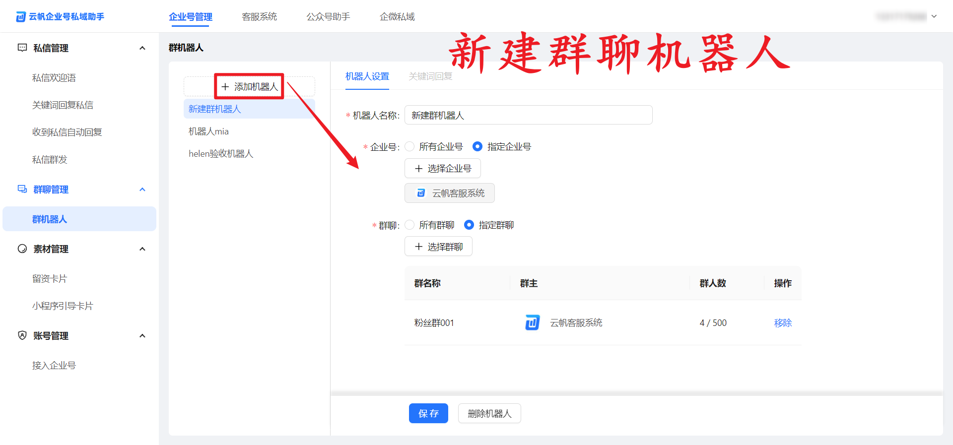The width and height of the screenshot is (953, 445).
Task: Click the 素材管理 circle icon
Action: [x=22, y=249]
